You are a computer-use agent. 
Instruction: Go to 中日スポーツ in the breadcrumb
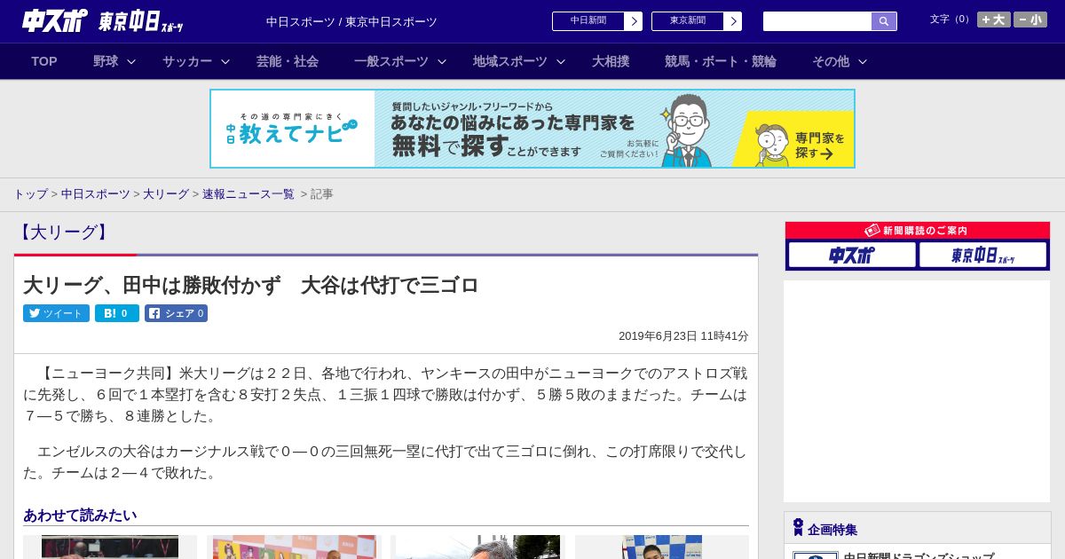tap(96, 193)
